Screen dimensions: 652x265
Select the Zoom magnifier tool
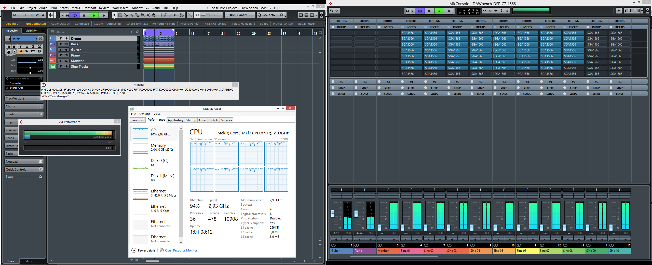click(143, 15)
